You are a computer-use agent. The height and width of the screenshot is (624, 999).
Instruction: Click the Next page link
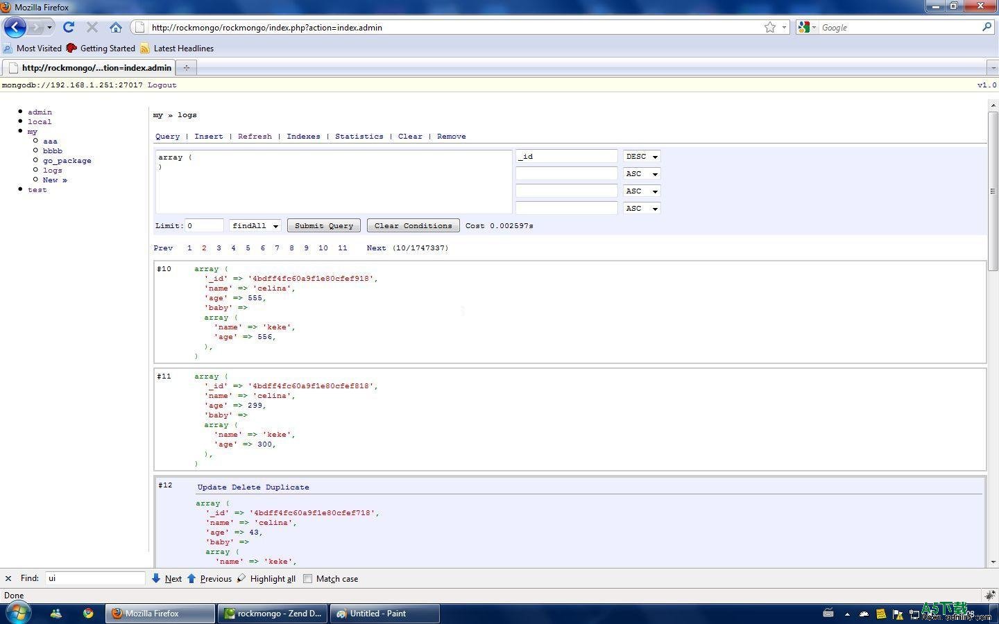(377, 248)
